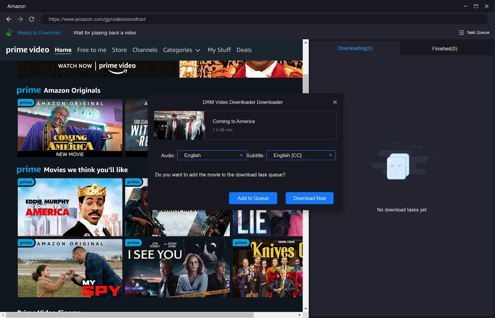Open the Channels nav item
The height and width of the screenshot is (318, 495).
click(145, 50)
